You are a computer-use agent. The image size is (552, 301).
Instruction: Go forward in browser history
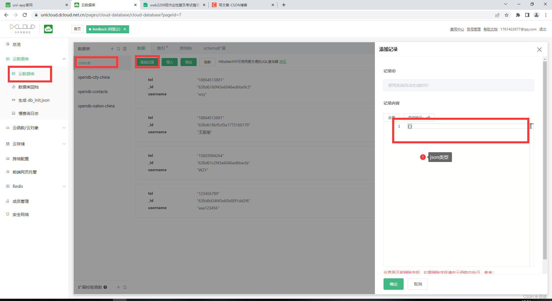pos(16,15)
